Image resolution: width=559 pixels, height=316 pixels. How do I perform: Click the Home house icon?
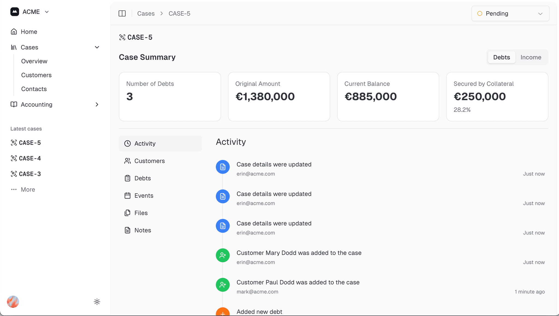(14, 32)
